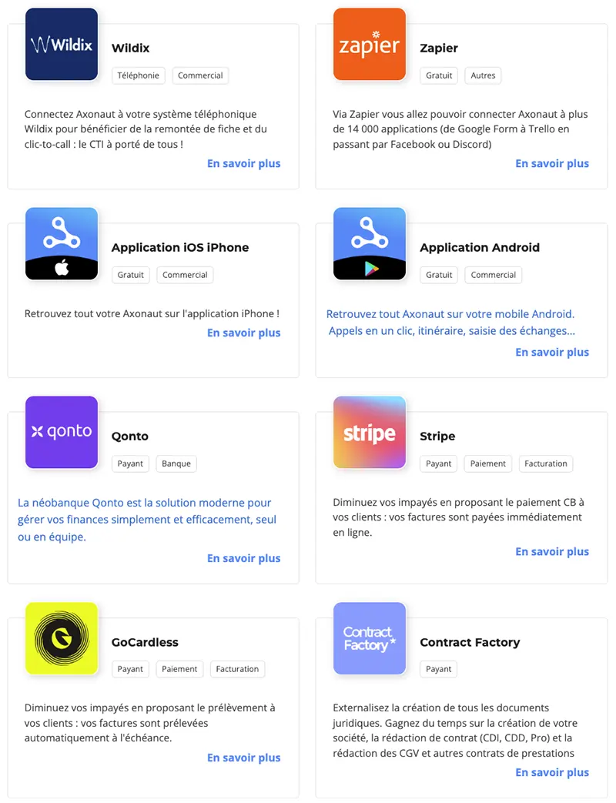The image size is (616, 803).
Task: Choose the Autres tag on Zapier
Action: (x=483, y=75)
